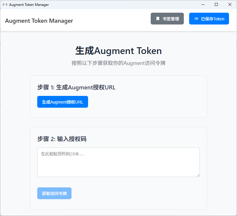237x216 pixels.
Task: Click the Augment Token Manager header title
Action: (x=39, y=21)
